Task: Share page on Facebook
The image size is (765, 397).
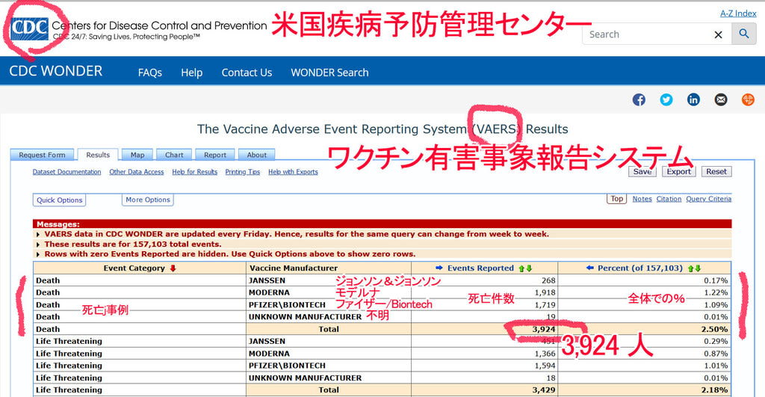Action: click(x=639, y=99)
